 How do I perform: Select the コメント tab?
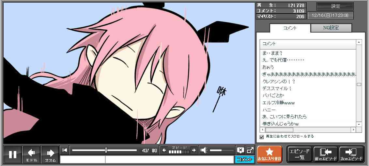(290, 28)
